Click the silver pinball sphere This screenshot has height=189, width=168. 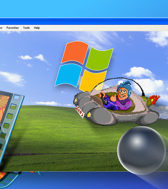pos(141,151)
